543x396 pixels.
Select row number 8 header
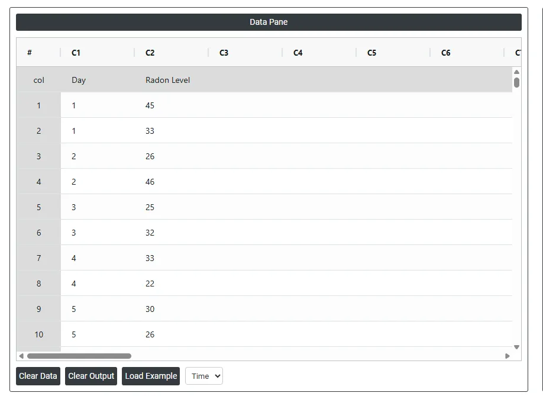point(38,284)
